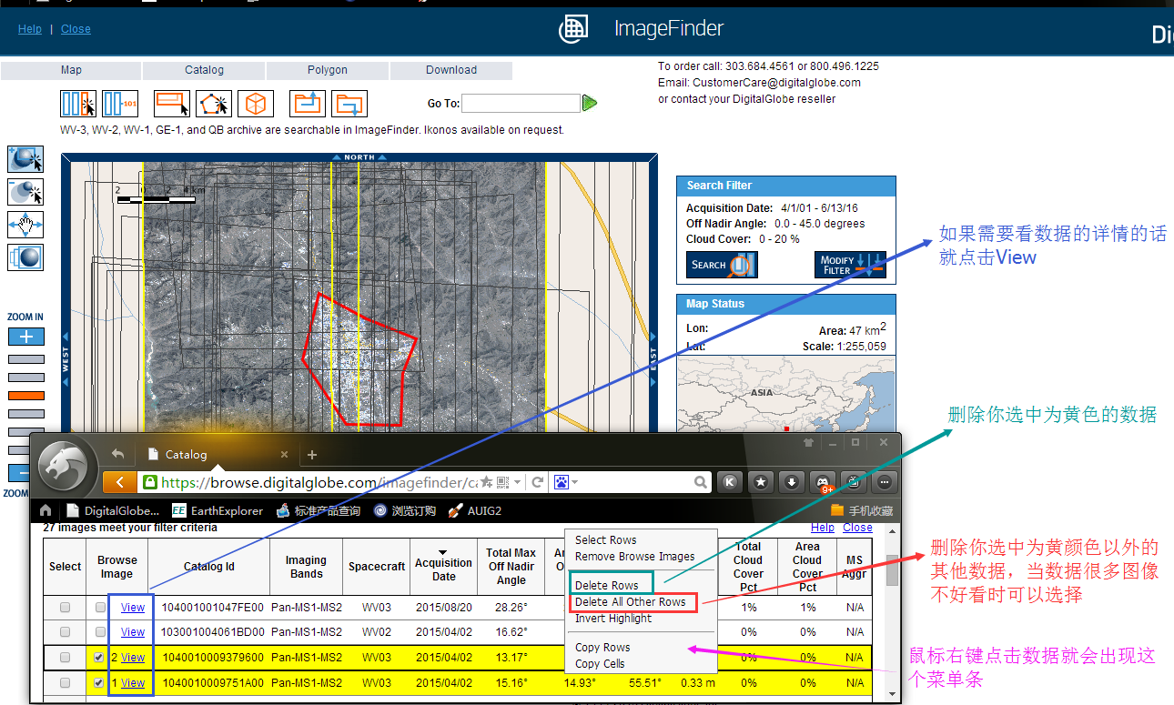
Task: Open View link for catalog 104001001047FE00
Action: pyautogui.click(x=133, y=608)
